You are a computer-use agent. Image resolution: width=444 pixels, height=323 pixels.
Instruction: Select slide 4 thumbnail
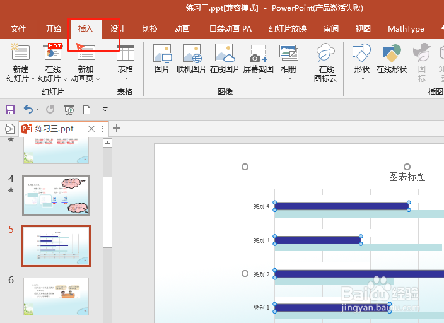(56, 196)
